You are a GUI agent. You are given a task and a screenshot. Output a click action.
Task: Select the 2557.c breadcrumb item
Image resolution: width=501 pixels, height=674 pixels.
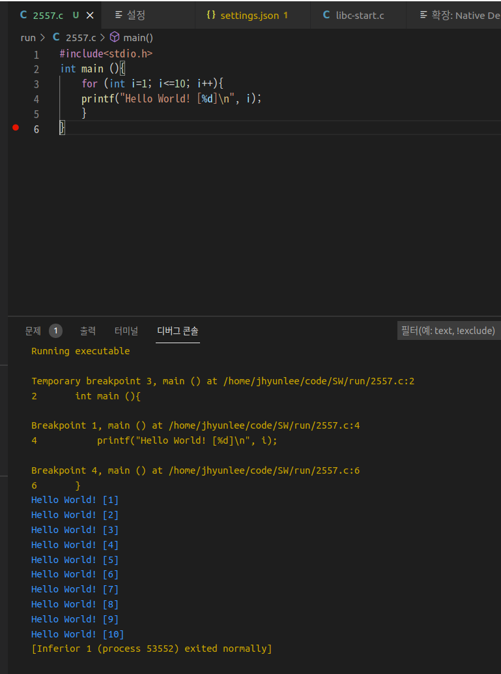pyautogui.click(x=81, y=38)
